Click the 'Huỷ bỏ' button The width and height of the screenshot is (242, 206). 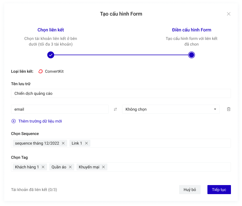click(x=190, y=190)
